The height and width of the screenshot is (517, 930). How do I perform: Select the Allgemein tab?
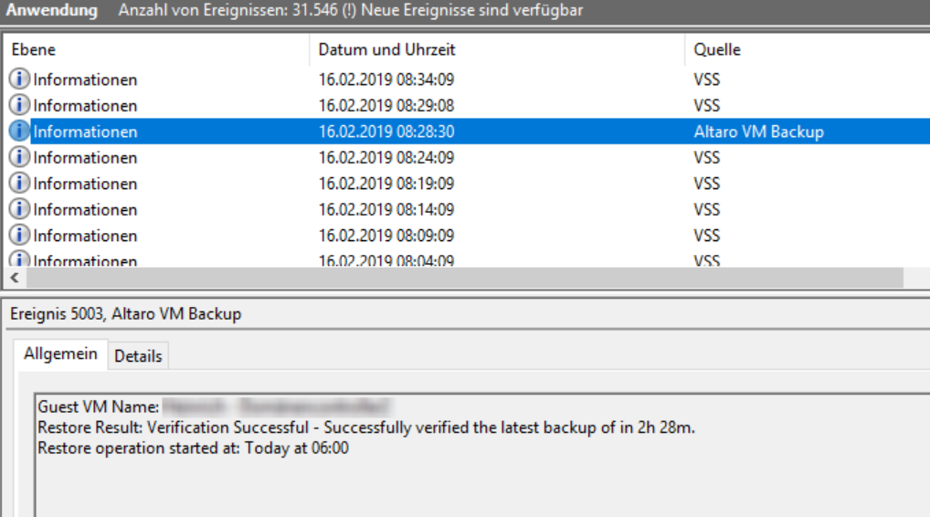point(61,354)
